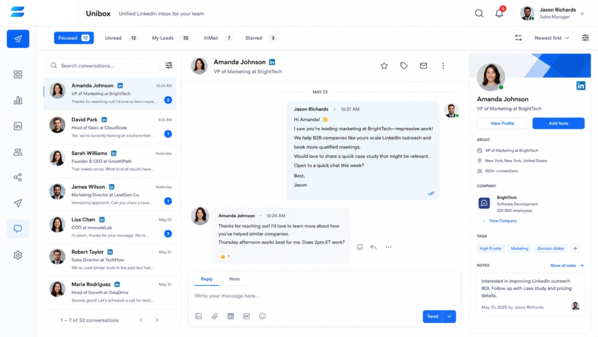598x337 pixels.
Task: Click the BrightTech company logo
Action: [x=484, y=203]
